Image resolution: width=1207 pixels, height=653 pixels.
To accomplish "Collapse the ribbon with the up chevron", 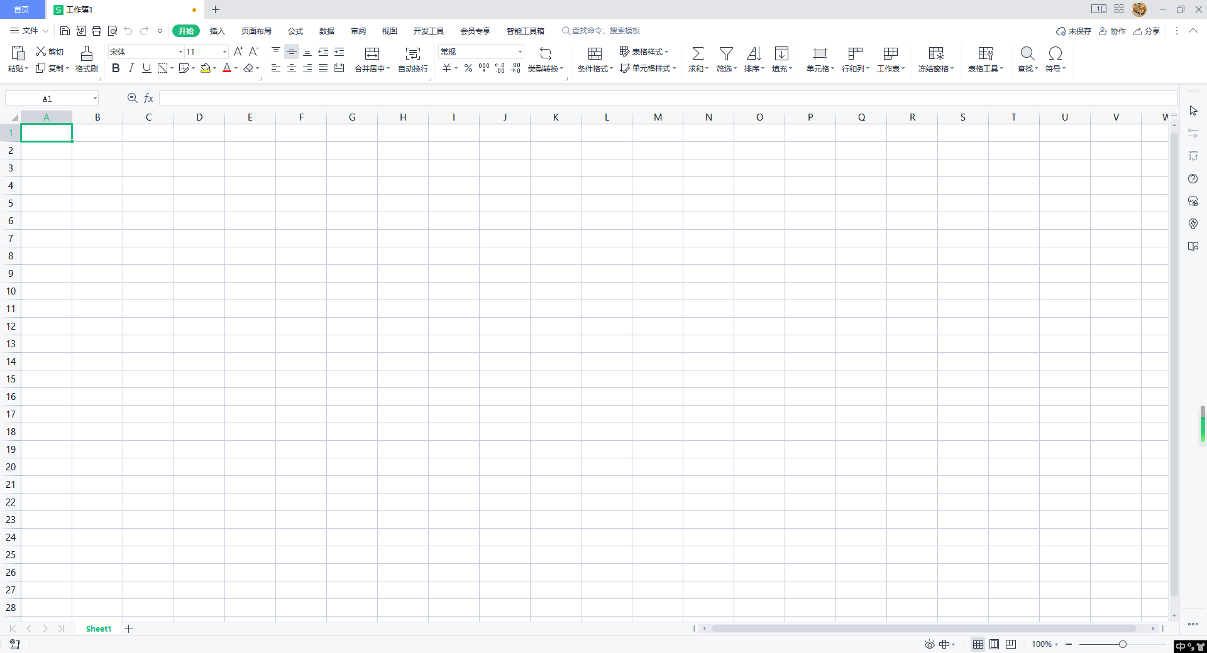I will click(x=1193, y=31).
